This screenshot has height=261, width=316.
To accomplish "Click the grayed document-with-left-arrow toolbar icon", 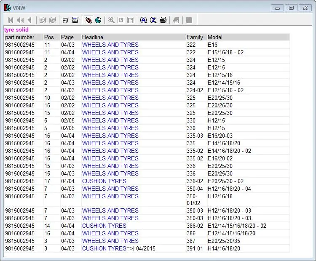I will click(43, 20).
